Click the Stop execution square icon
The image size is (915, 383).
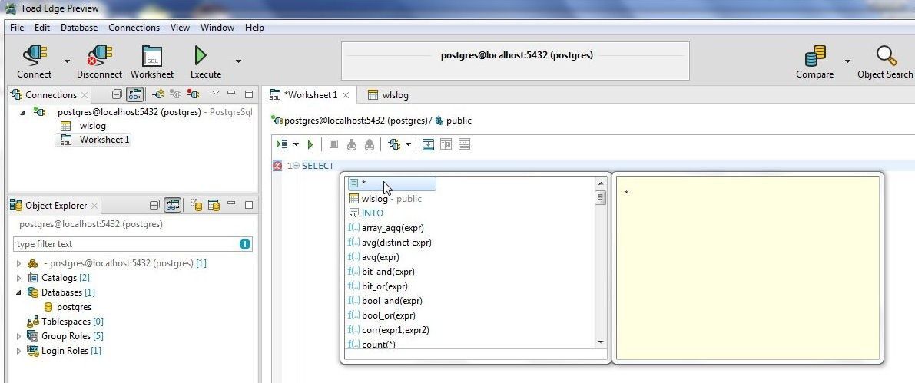tap(333, 144)
